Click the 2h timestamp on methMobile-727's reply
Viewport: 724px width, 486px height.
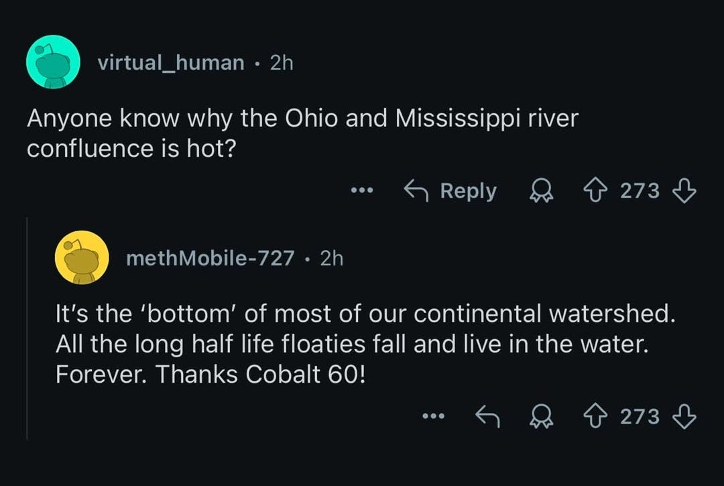point(331,258)
